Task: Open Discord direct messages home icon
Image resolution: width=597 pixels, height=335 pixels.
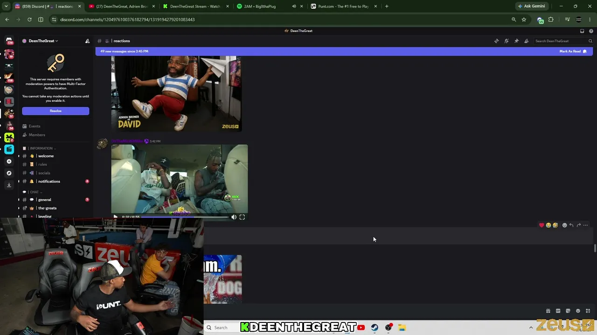Action: tap(9, 41)
